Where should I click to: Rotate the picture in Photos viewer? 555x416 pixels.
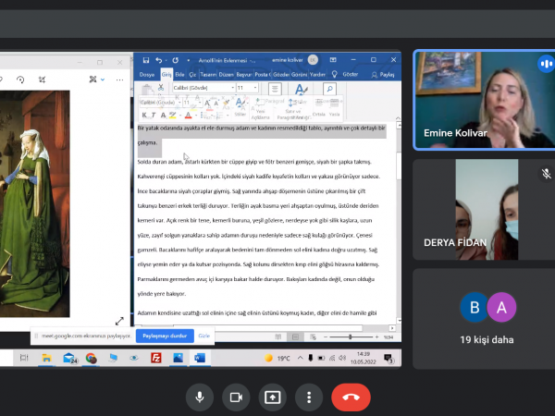(20, 80)
